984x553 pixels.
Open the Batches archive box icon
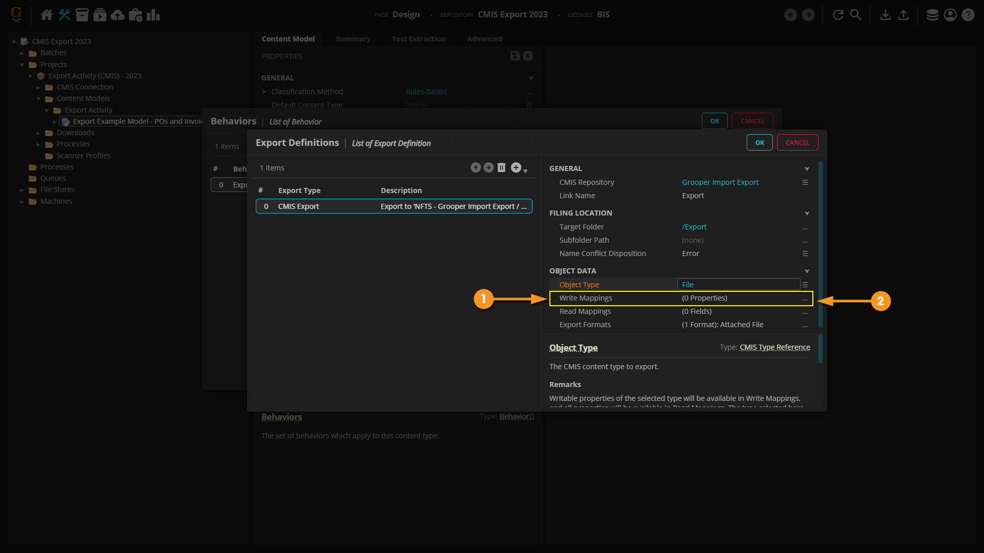pyautogui.click(x=82, y=15)
